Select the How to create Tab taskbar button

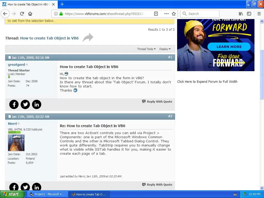tap(89, 194)
